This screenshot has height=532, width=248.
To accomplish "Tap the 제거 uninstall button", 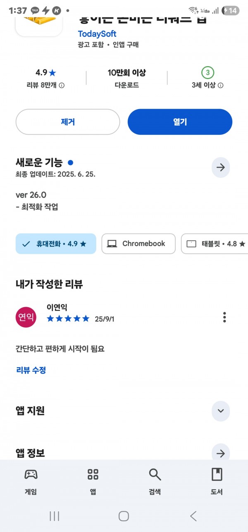I will click(68, 122).
